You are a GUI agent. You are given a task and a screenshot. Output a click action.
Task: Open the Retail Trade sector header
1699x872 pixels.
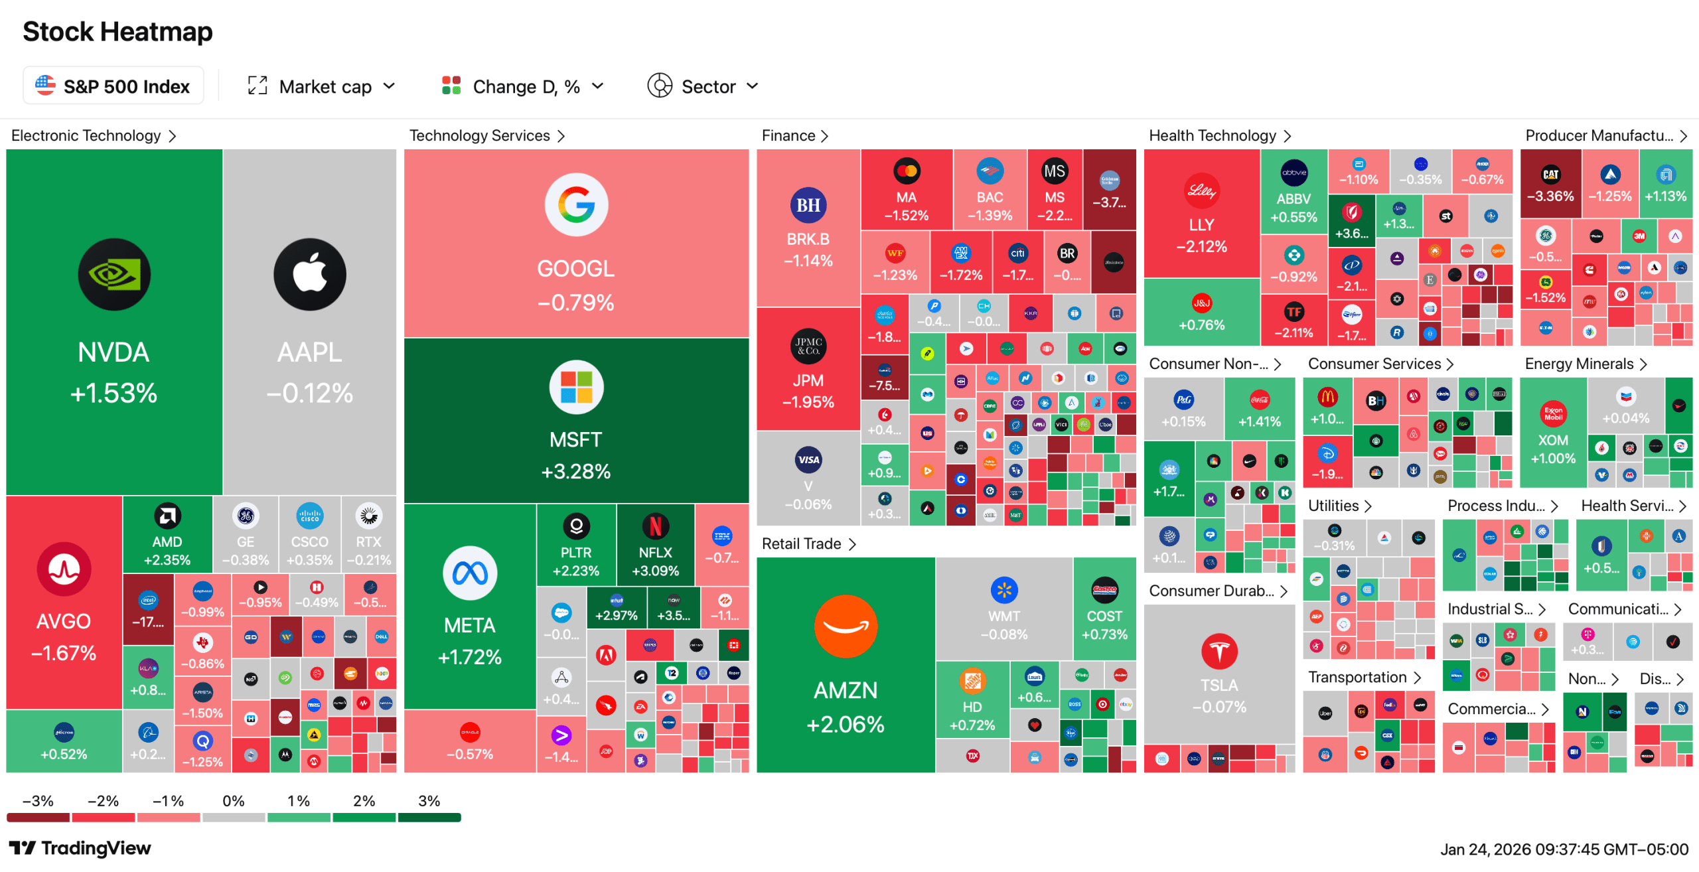(808, 544)
